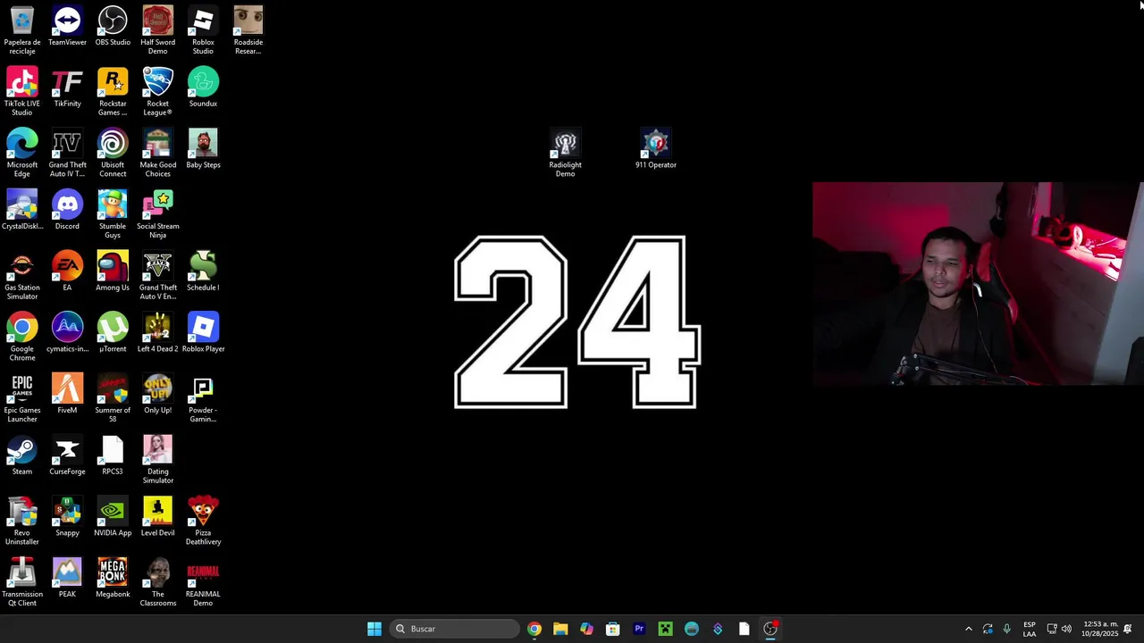Click the Schedule I desktop icon
This screenshot has height=643, width=1144.
coord(203,271)
